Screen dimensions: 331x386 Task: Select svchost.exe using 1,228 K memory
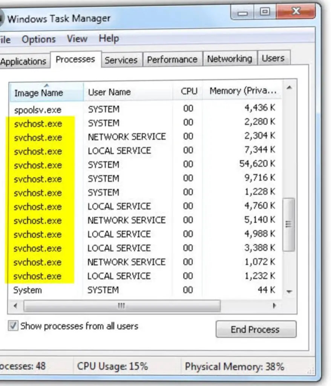coord(145,192)
